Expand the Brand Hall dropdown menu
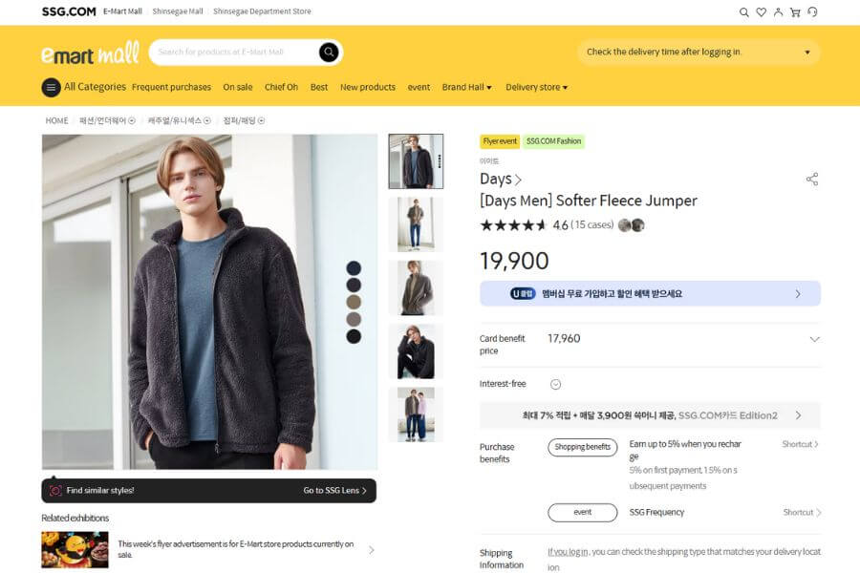Viewport: 860px width, 573px height. click(x=466, y=88)
